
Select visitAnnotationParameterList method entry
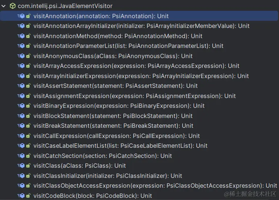[139, 46]
